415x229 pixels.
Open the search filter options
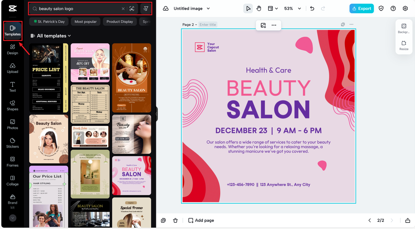pos(146,9)
